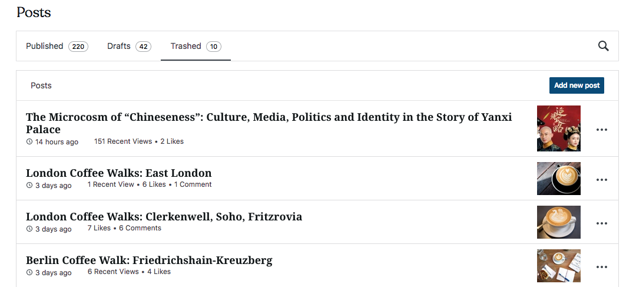The width and height of the screenshot is (636, 287).
Task: Open ellipsis menu for East London post
Action: (601, 179)
